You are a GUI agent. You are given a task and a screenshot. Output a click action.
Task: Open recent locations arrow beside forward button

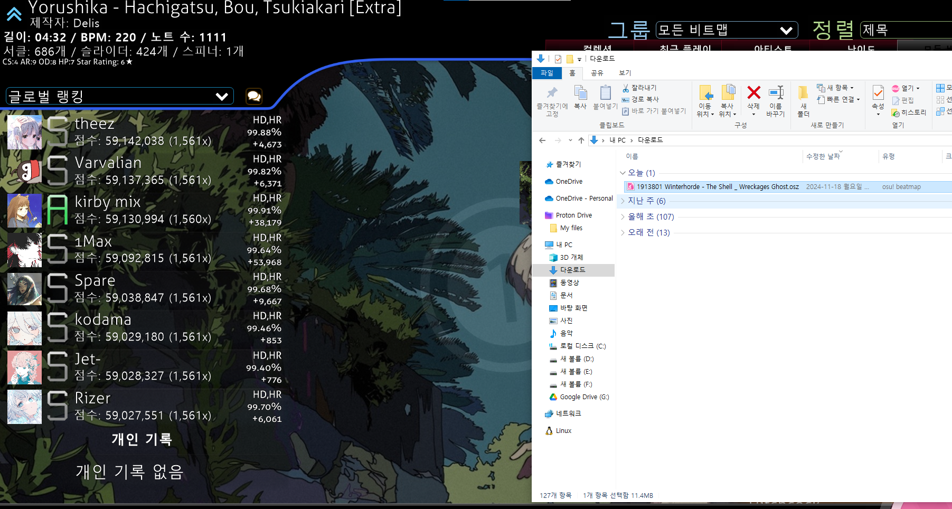[x=570, y=140]
